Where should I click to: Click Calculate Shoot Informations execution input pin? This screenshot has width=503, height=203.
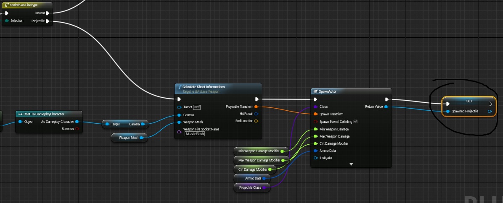pos(179,99)
